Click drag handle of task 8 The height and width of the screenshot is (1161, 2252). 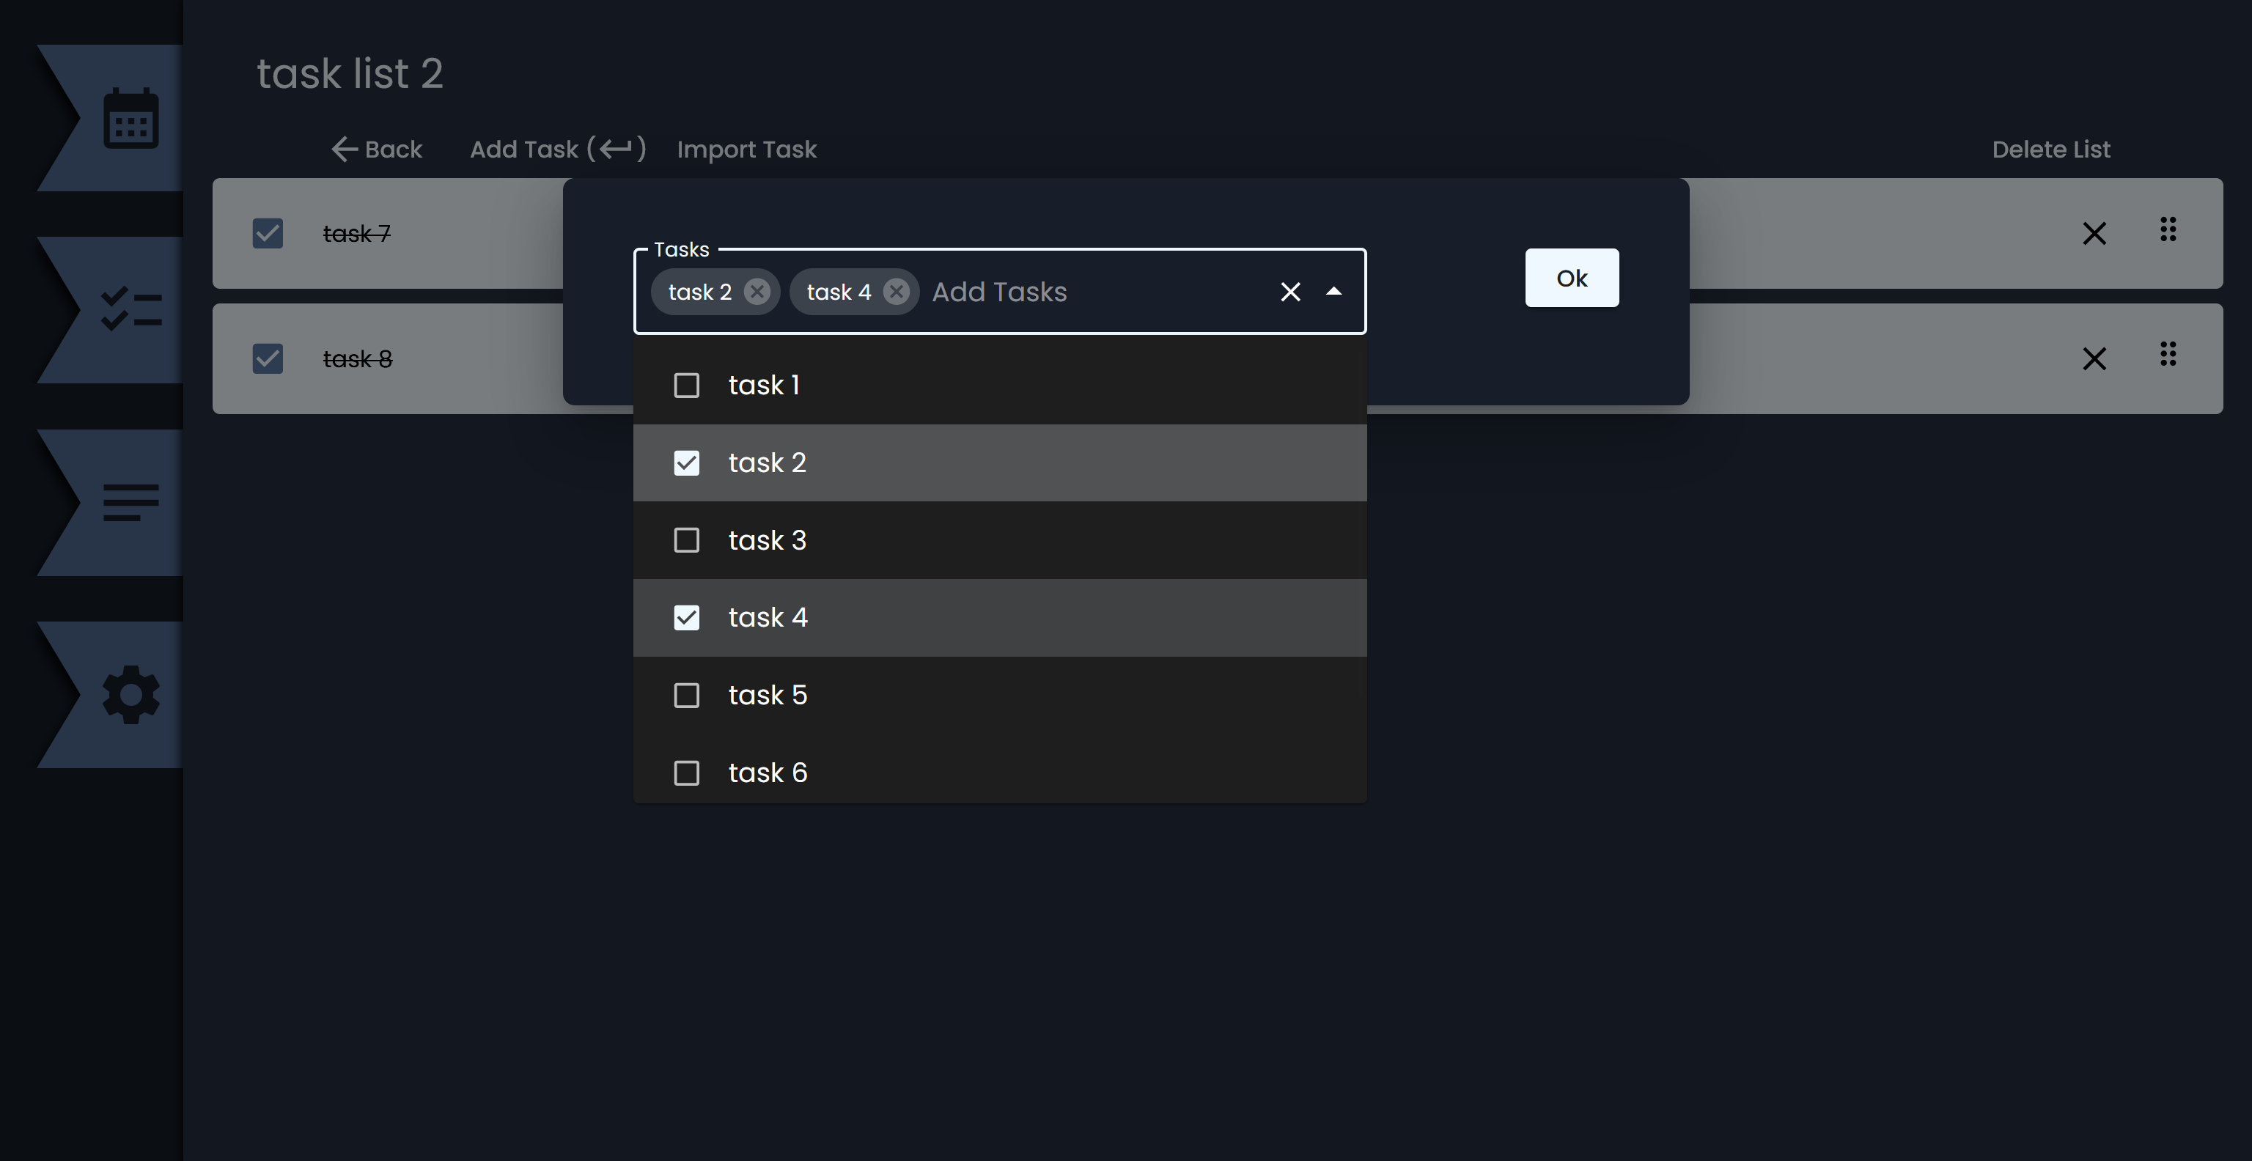(x=2167, y=355)
